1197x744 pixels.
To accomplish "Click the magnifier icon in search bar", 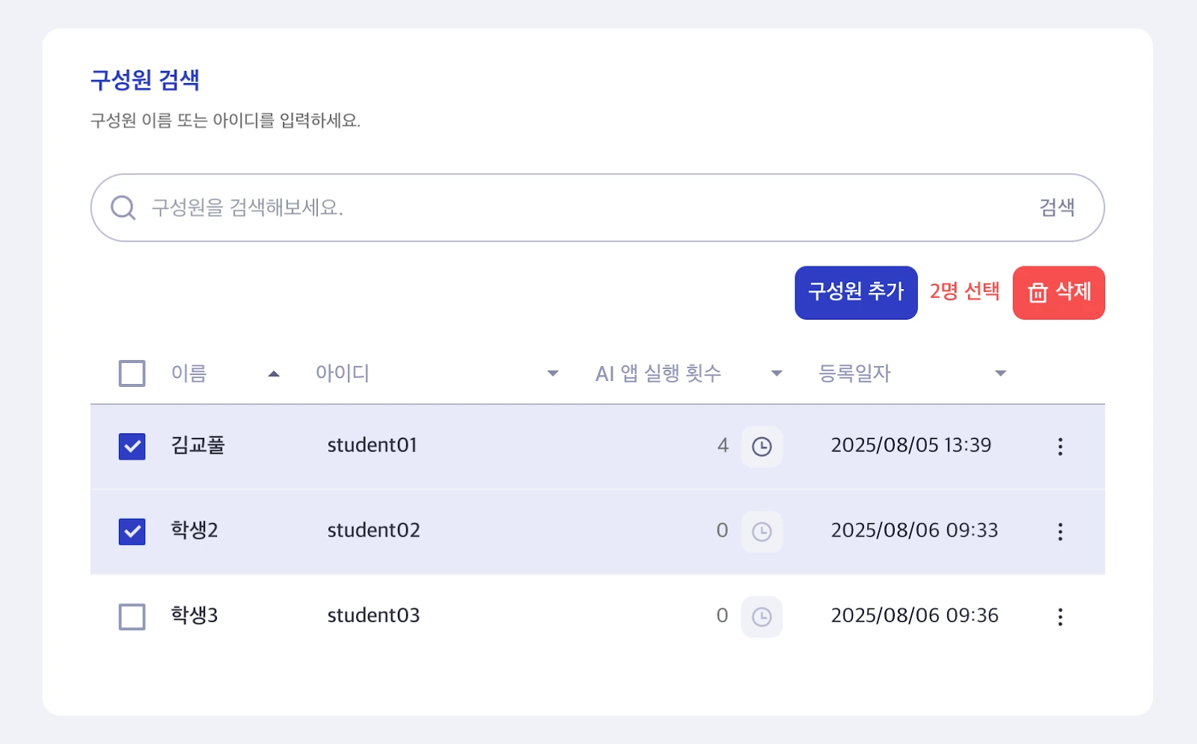I will point(123,207).
